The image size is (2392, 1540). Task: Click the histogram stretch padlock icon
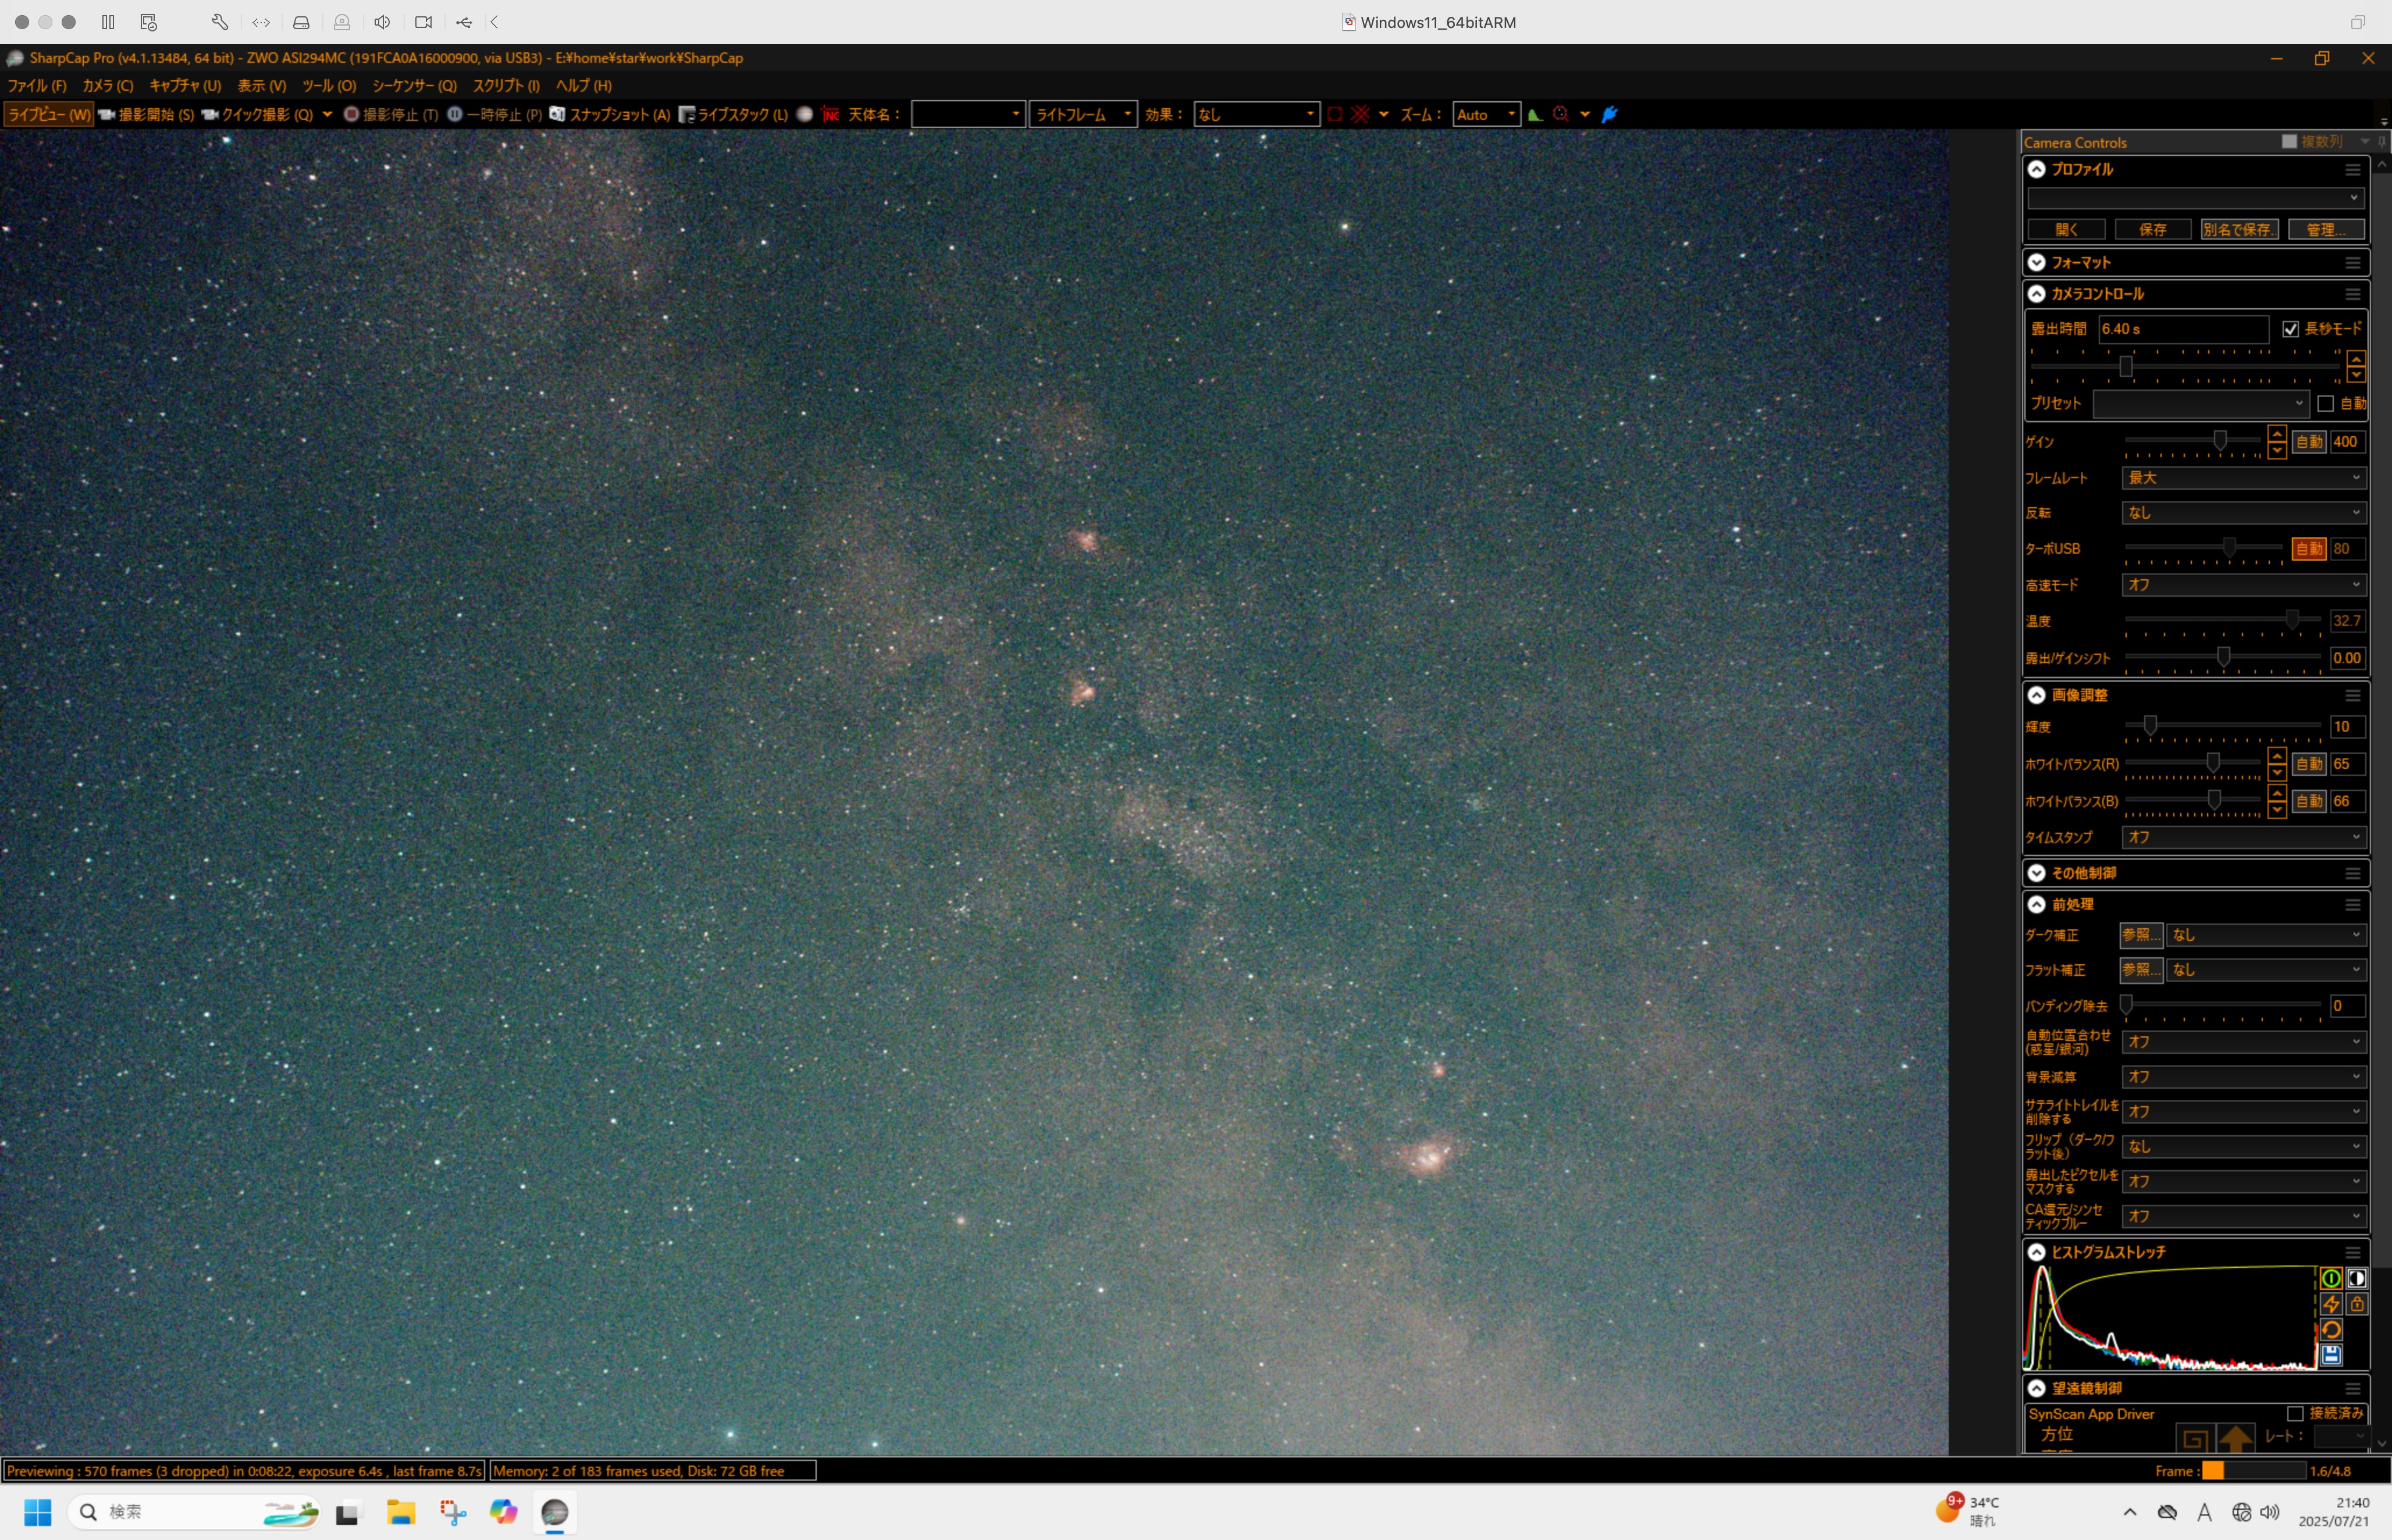coord(2357,1304)
